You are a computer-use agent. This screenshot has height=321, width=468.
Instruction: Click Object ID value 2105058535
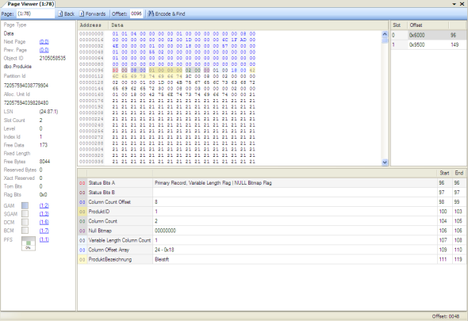coord(52,58)
